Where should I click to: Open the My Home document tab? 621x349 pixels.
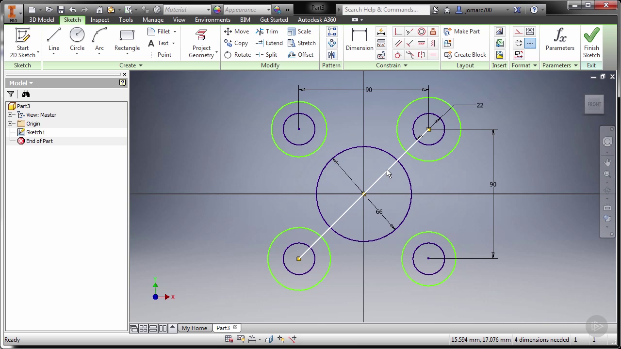coord(194,328)
